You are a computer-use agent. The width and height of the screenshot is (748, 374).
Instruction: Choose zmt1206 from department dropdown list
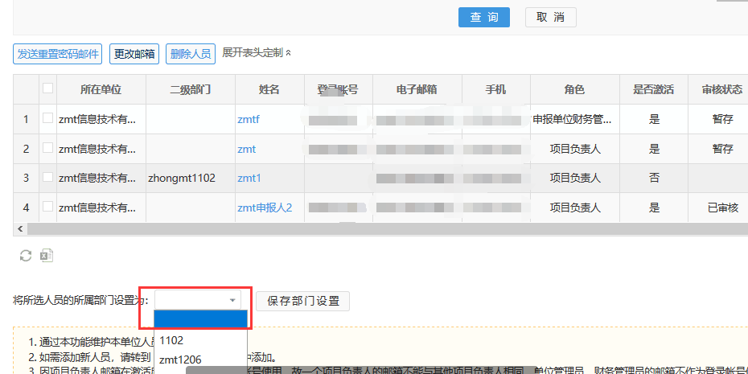pos(201,360)
